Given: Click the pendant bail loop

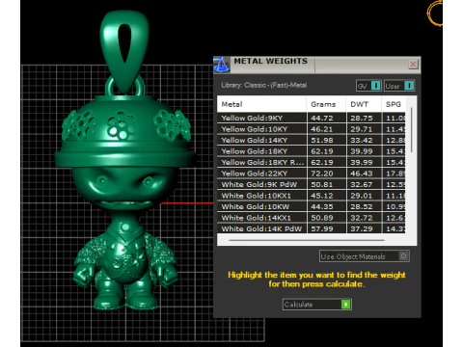Looking at the screenshot, I should click(x=124, y=51).
